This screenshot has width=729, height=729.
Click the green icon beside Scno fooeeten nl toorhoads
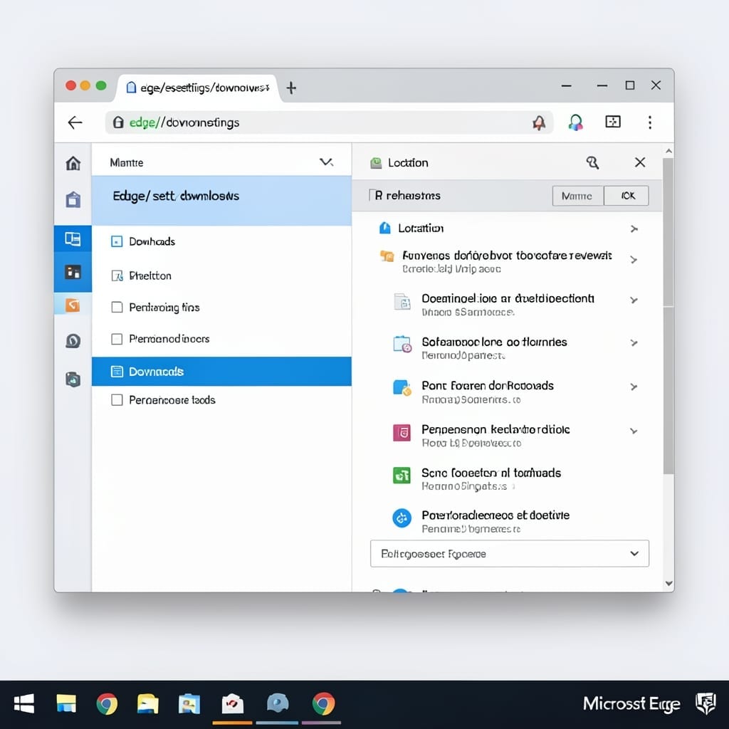coord(402,475)
